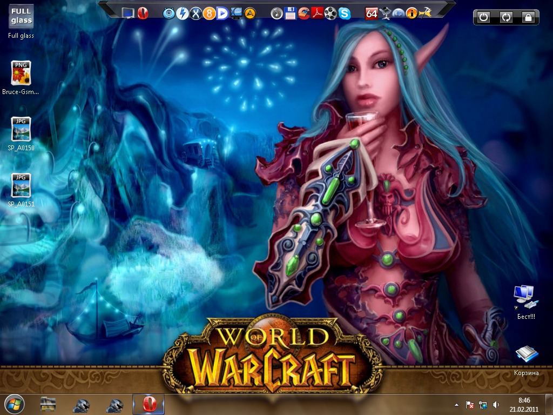Open the grey disc burner dock icon
Screen dimensions: 553x415
tap(277, 14)
